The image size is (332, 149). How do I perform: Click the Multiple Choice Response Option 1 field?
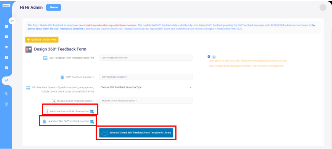pos(146,101)
